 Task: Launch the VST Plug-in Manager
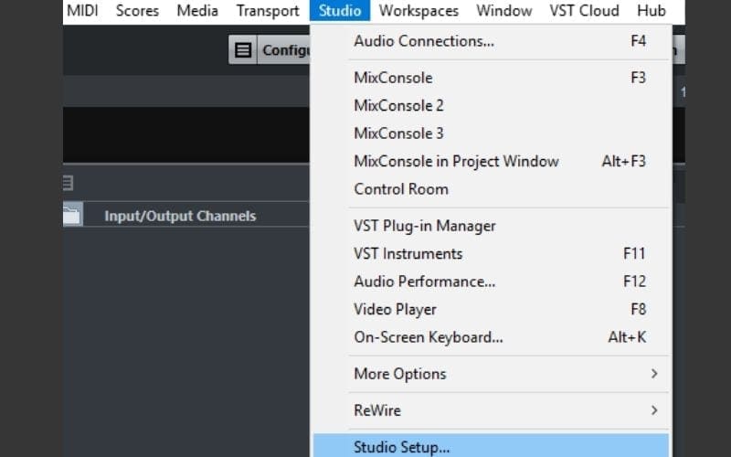coord(492,226)
